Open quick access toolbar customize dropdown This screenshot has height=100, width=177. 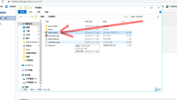32,8
